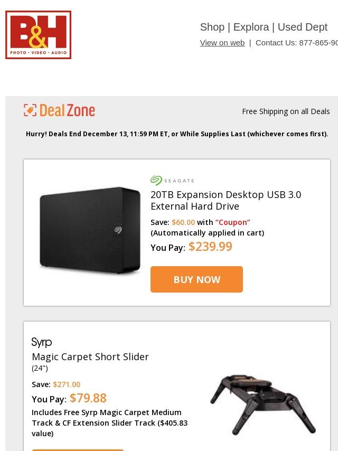Screen dimensions: 338x451
Task: Open the Seagate hard drive product image
Action: tap(90, 230)
